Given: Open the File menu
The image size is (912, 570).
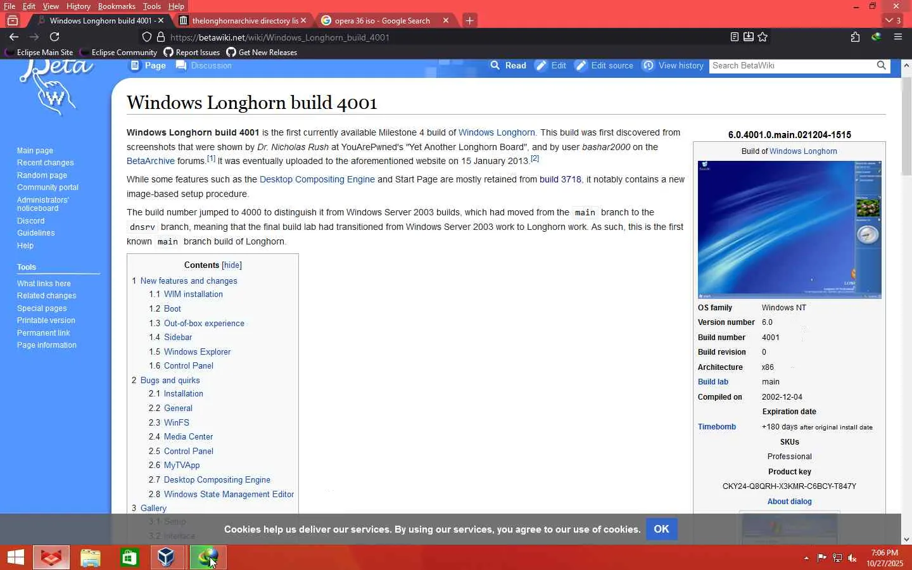Looking at the screenshot, I should click(9, 6).
